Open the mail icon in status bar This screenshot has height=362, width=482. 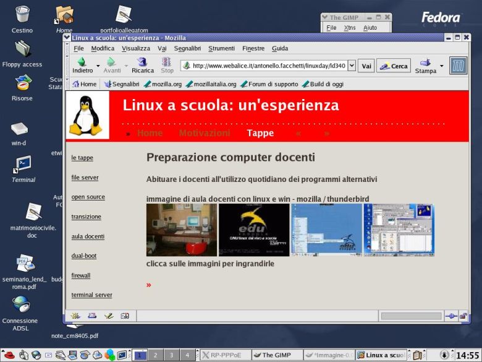(92, 316)
